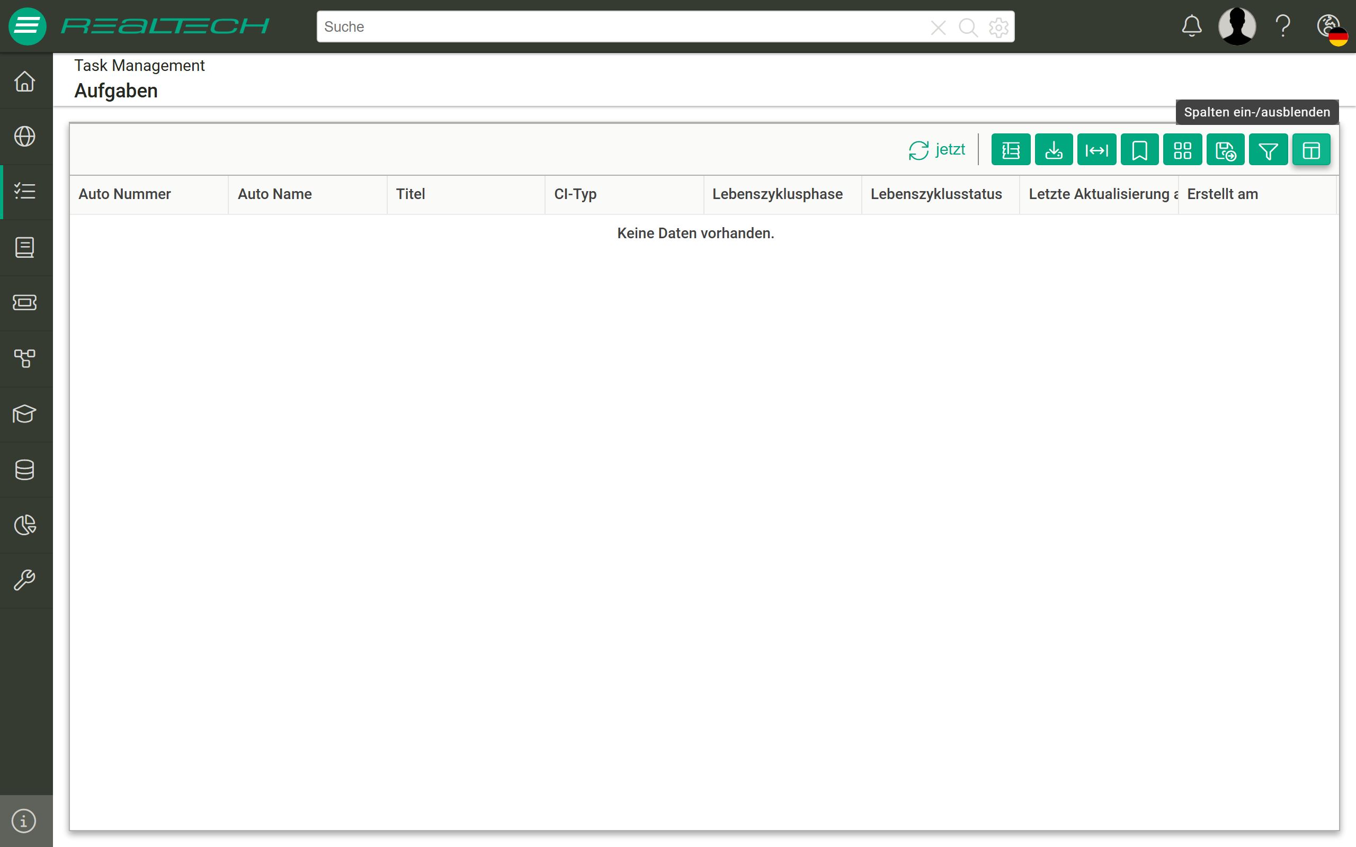This screenshot has height=847, width=1356.
Task: Open the hierarchy diagram sidebar icon
Action: [x=25, y=358]
